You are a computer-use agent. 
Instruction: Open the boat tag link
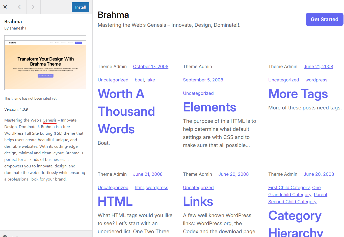(139, 80)
